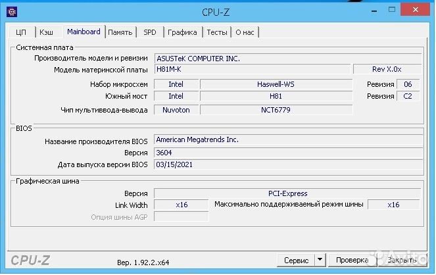This screenshot has width=436, height=275.
Task: Switch to the Кэш tab
Action: click(x=46, y=32)
